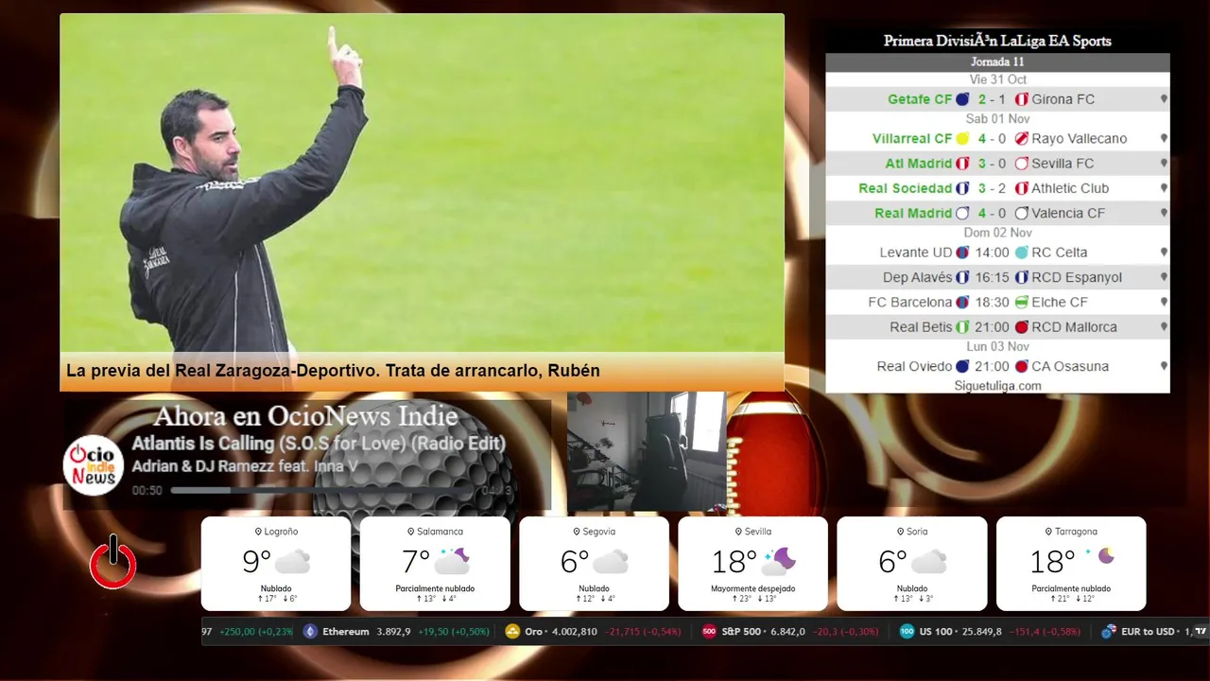Click the red power button icon
The image size is (1210, 681).
[x=113, y=562]
